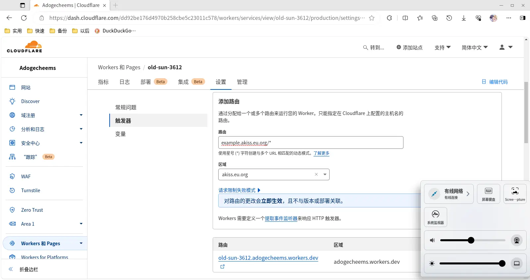Open split screen icon

(405, 18)
